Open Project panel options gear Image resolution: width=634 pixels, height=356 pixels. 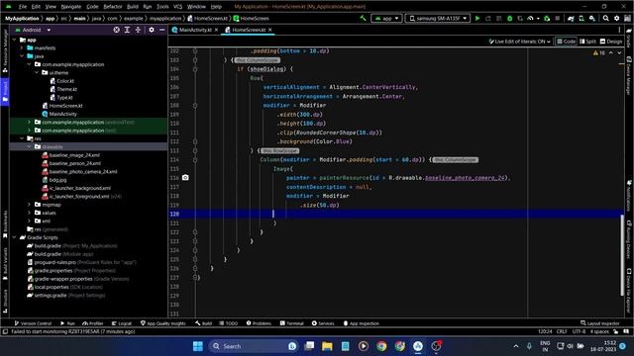pyautogui.click(x=152, y=30)
